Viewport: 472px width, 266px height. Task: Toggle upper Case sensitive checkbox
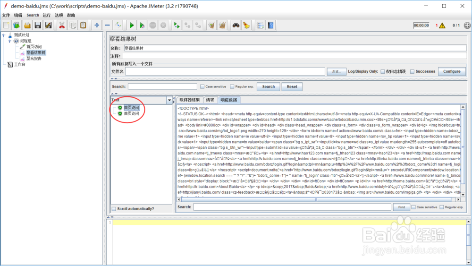coord(202,87)
